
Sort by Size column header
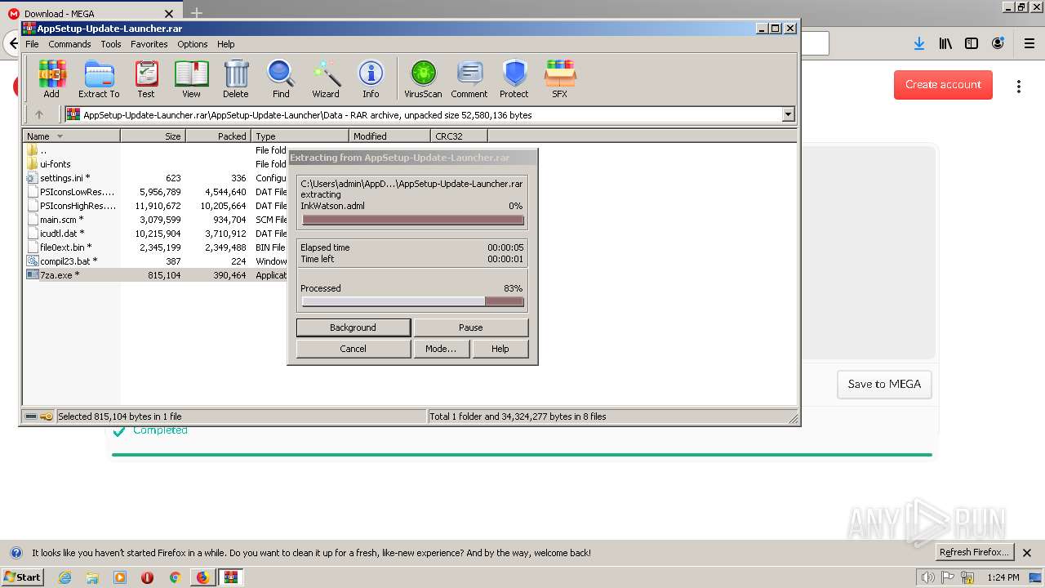pyautogui.click(x=153, y=136)
